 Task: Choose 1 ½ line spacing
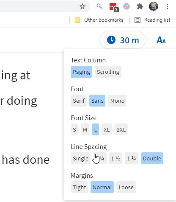[x=115, y=158]
